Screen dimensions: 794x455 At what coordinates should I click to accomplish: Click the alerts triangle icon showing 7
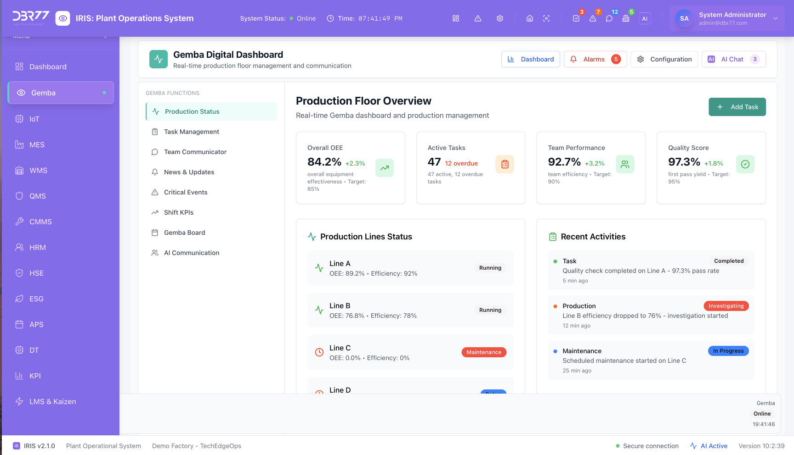pos(593,18)
